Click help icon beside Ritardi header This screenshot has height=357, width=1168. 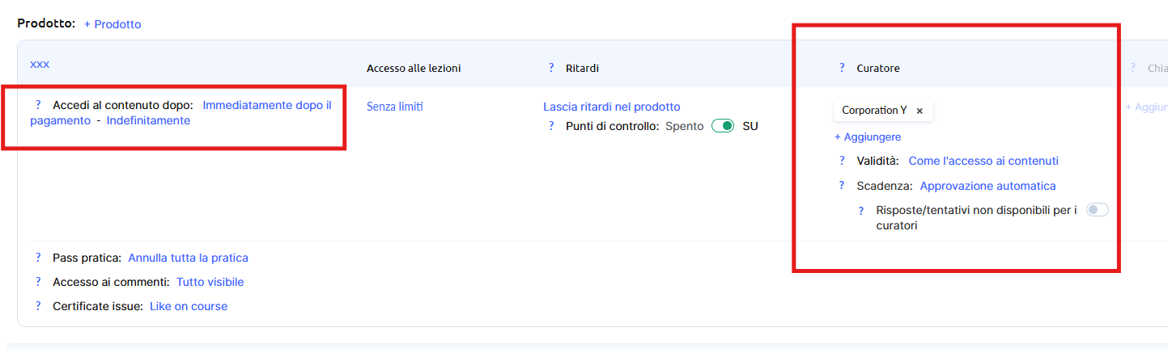[x=551, y=69]
